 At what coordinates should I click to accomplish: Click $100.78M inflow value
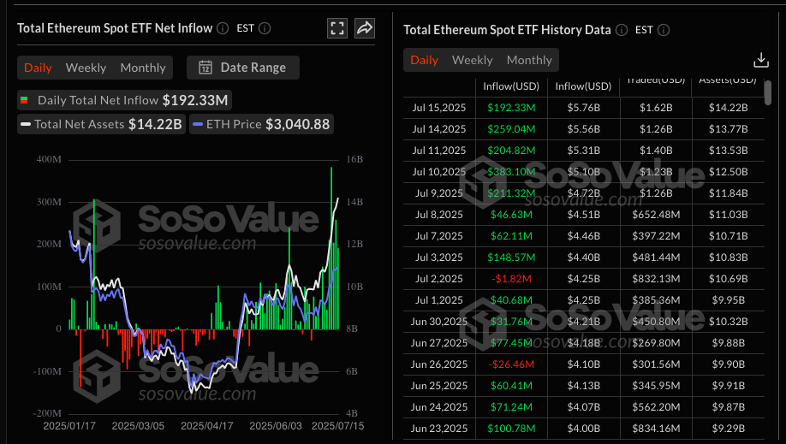point(511,429)
